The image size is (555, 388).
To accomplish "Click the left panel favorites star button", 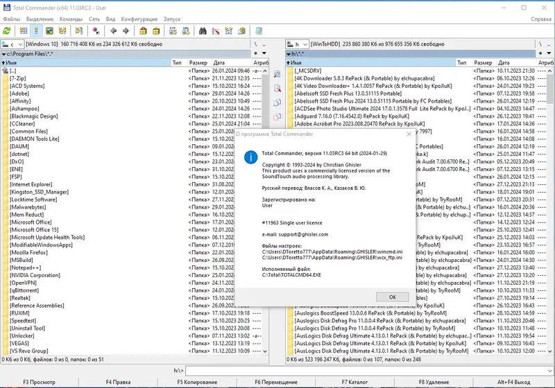I will click(x=255, y=53).
